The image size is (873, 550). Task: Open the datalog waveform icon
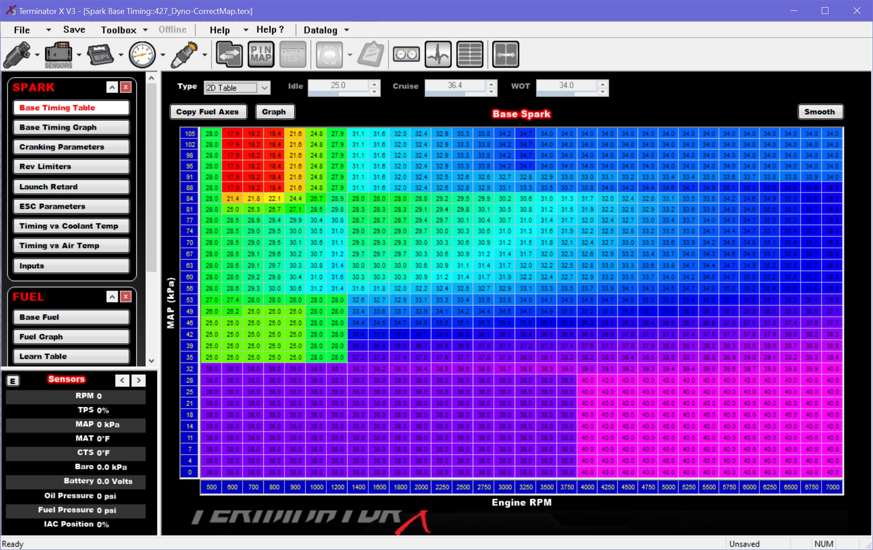pyautogui.click(x=438, y=55)
